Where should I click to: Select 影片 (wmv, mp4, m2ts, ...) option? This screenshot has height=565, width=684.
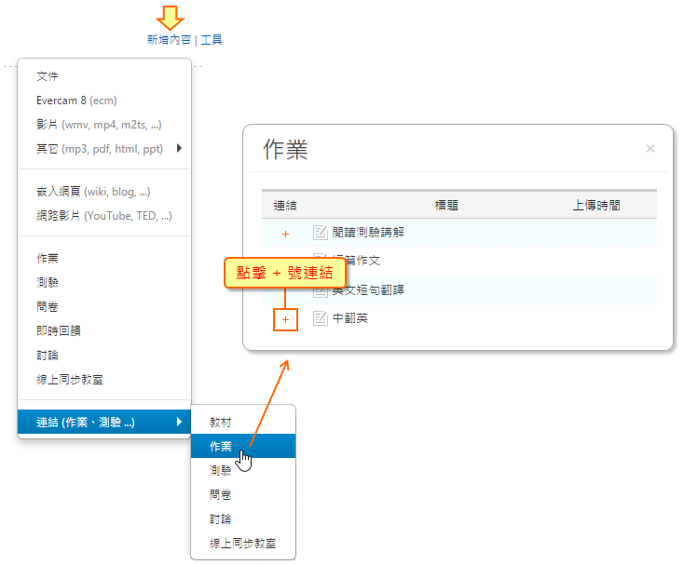pos(99,125)
